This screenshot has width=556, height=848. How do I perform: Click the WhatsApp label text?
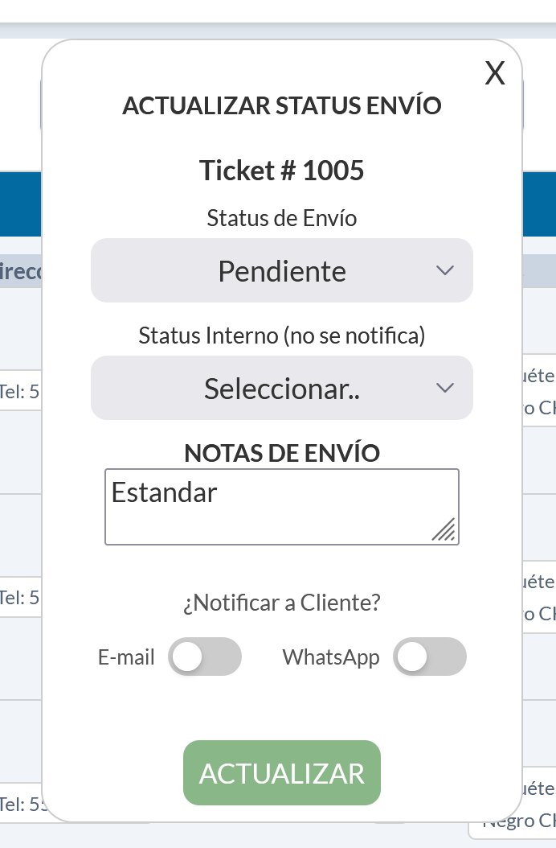pos(330,657)
